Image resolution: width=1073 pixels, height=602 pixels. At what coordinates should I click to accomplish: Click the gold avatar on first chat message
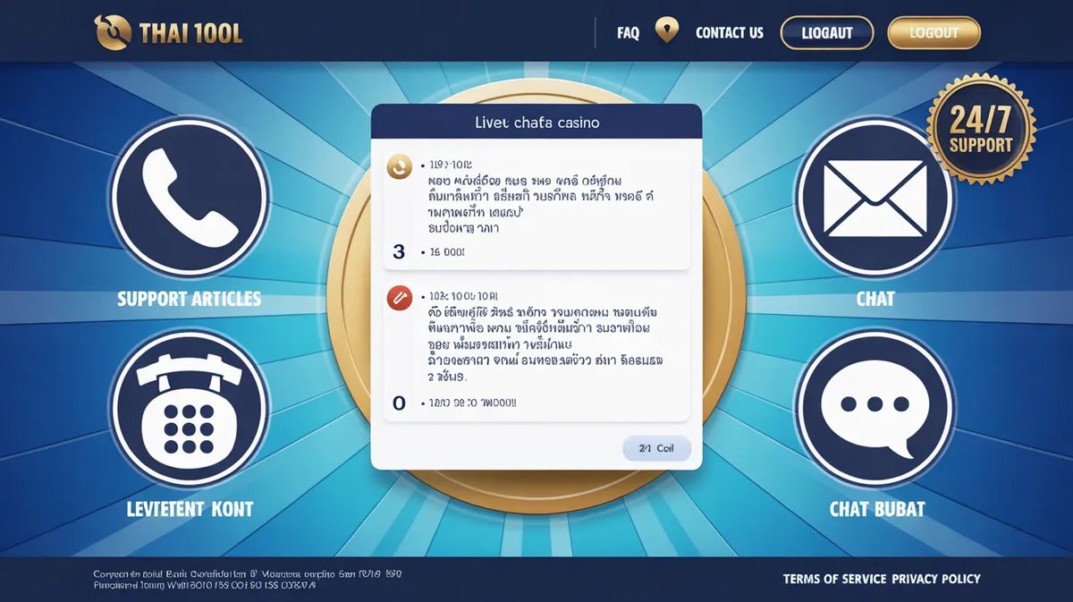point(399,165)
